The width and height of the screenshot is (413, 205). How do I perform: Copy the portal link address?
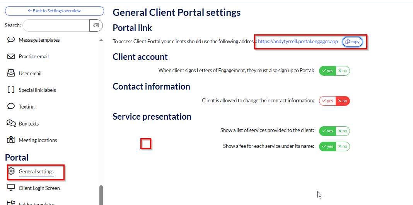click(352, 42)
